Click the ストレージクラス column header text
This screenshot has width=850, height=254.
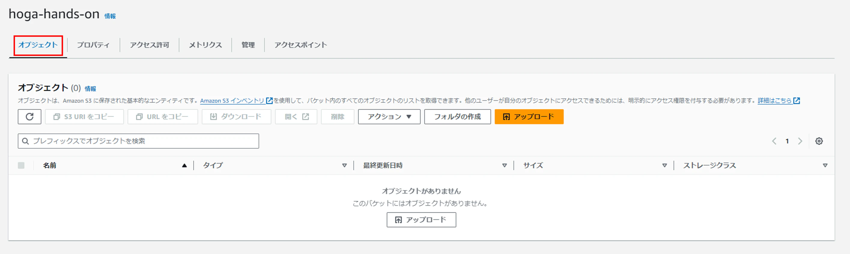pos(709,166)
